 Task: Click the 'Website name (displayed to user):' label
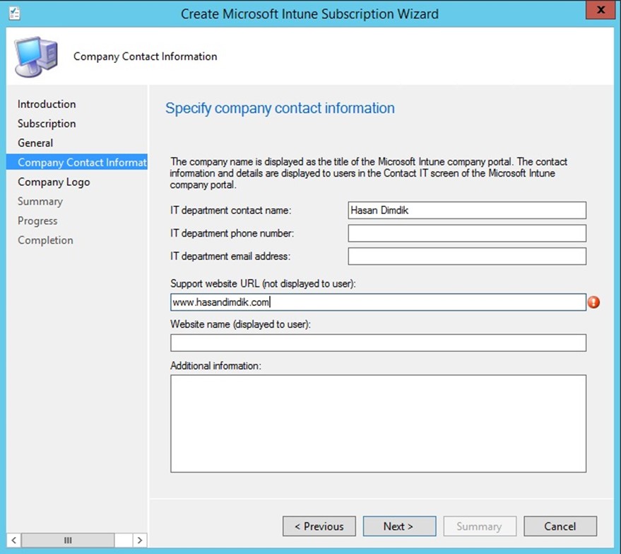(240, 324)
